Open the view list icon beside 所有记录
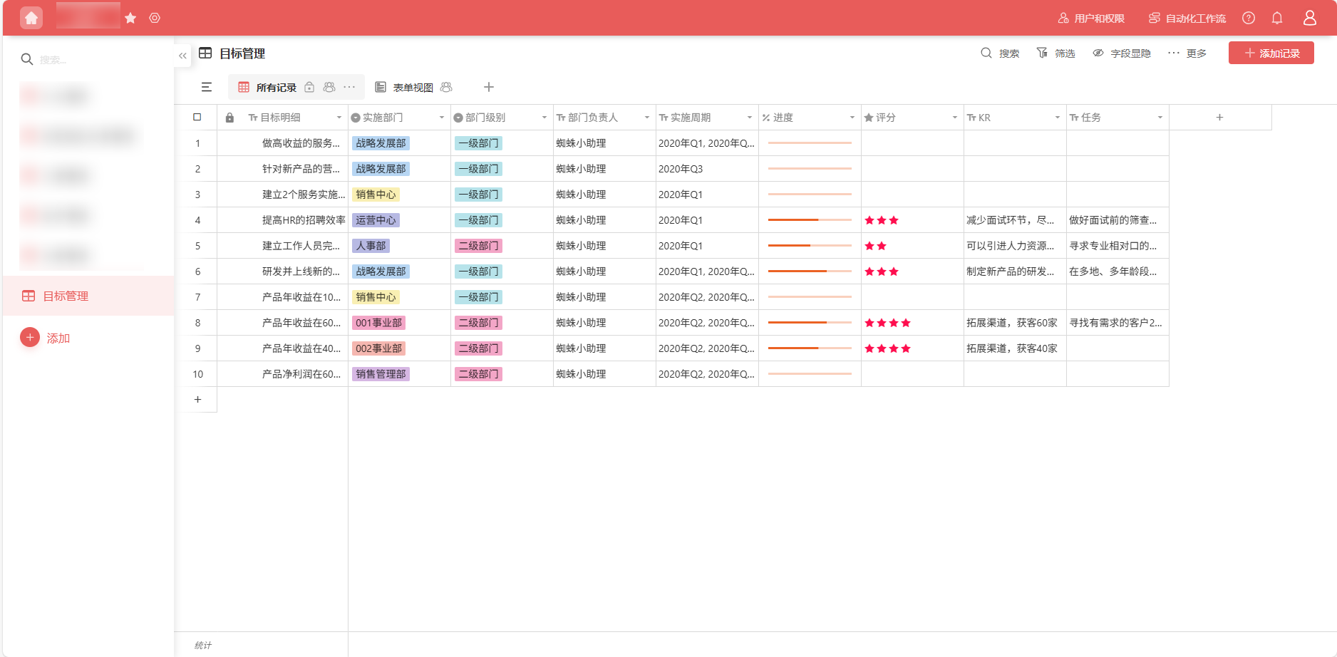Screen dimensions: 1337x657 point(207,87)
